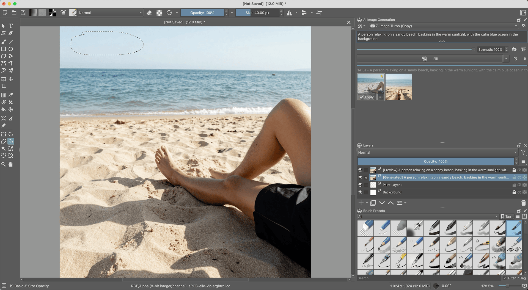The width and height of the screenshot is (528, 290).
Task: Open the Fill button dropdown arrow
Action: tap(506, 59)
